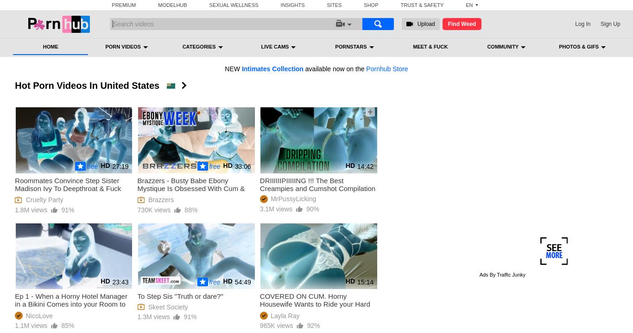Expand the videos menu next to HOME
This screenshot has height=333, width=633.
click(x=127, y=47)
